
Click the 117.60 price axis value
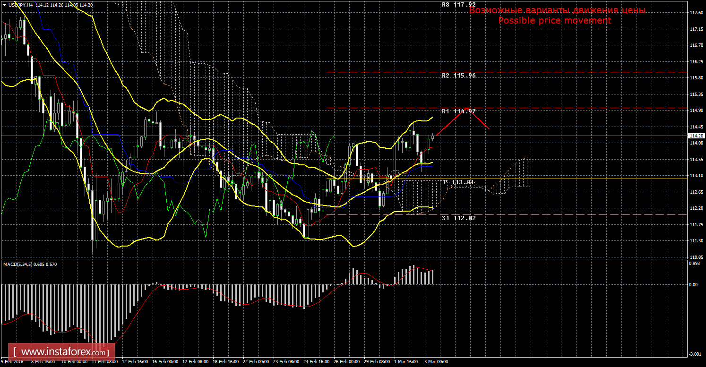[x=697, y=13]
